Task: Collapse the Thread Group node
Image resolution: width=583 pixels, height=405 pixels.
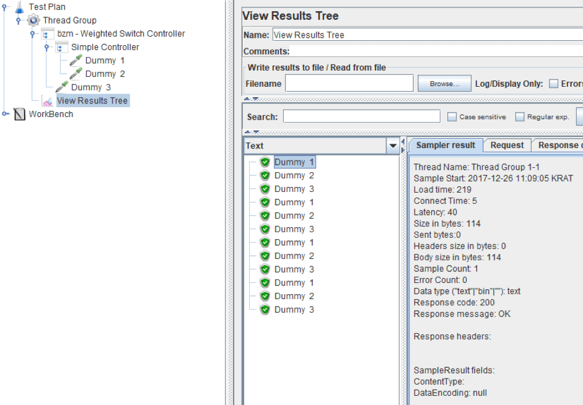Action: coord(18,20)
